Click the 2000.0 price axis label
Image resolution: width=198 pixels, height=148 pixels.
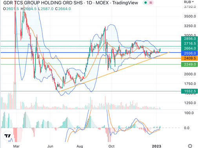tap(190, 74)
